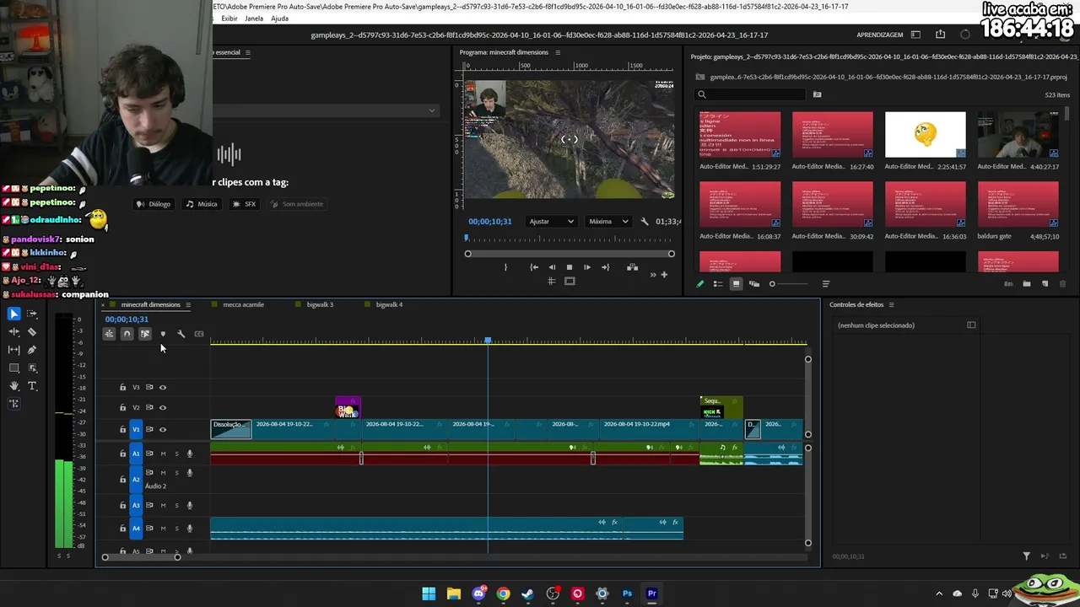Select the Track Select Forward tool
The height and width of the screenshot is (607, 1080).
click(32, 314)
